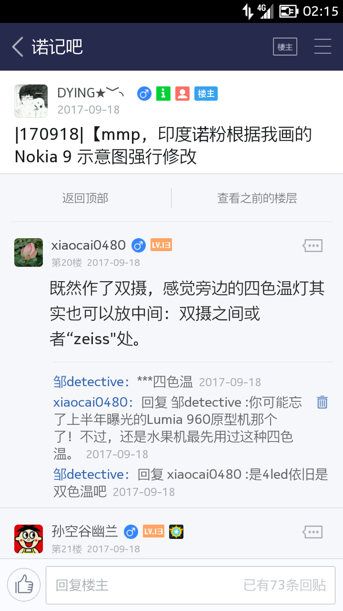
Task: Tap the reply bubble icon on floor 21
Action: [x=313, y=532]
